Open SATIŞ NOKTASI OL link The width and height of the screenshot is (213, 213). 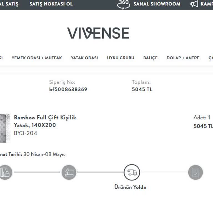[x=51, y=4]
